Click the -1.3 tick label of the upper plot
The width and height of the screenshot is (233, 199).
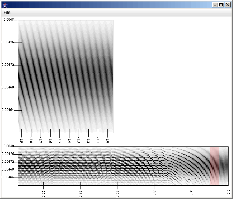(x=79, y=140)
